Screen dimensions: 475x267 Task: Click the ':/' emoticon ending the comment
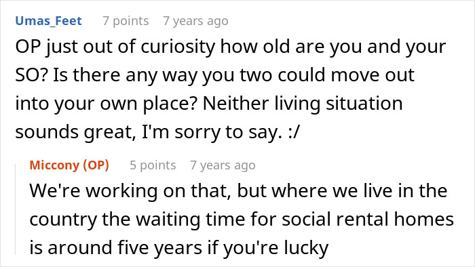point(294,132)
